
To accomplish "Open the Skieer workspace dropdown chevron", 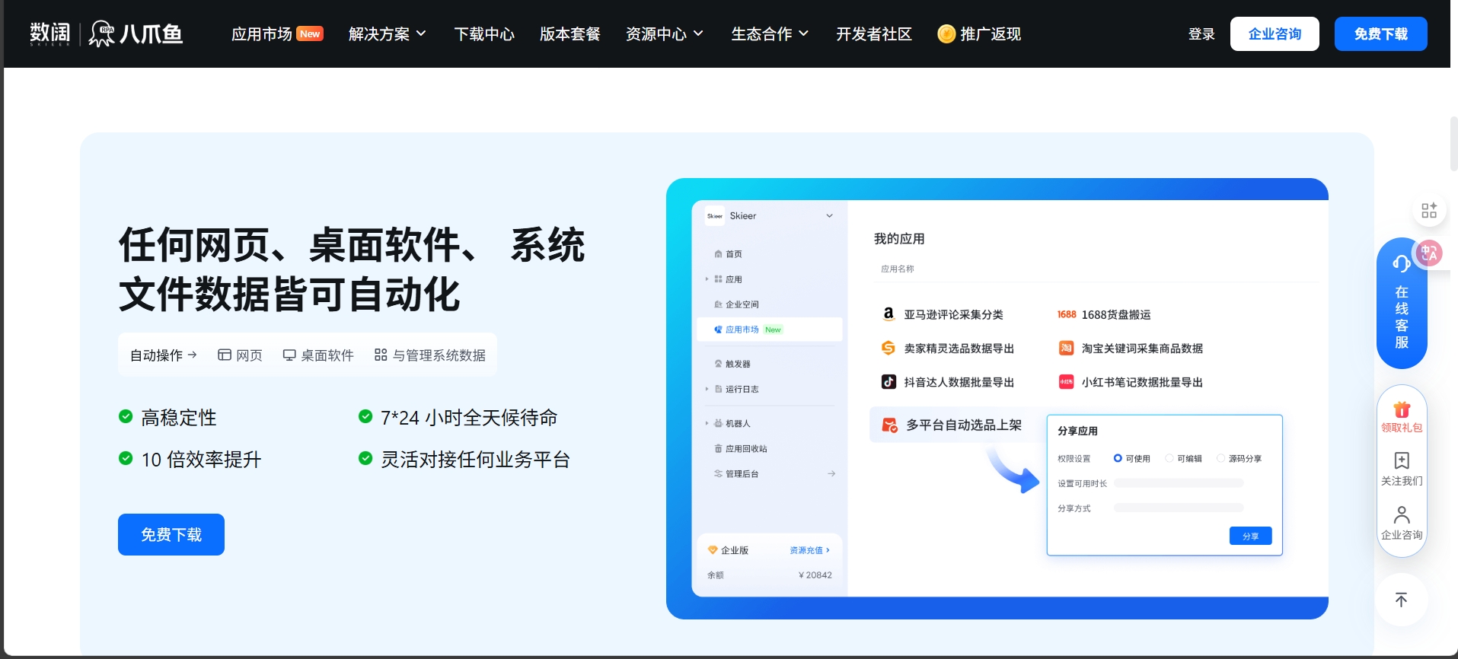I will click(x=830, y=216).
